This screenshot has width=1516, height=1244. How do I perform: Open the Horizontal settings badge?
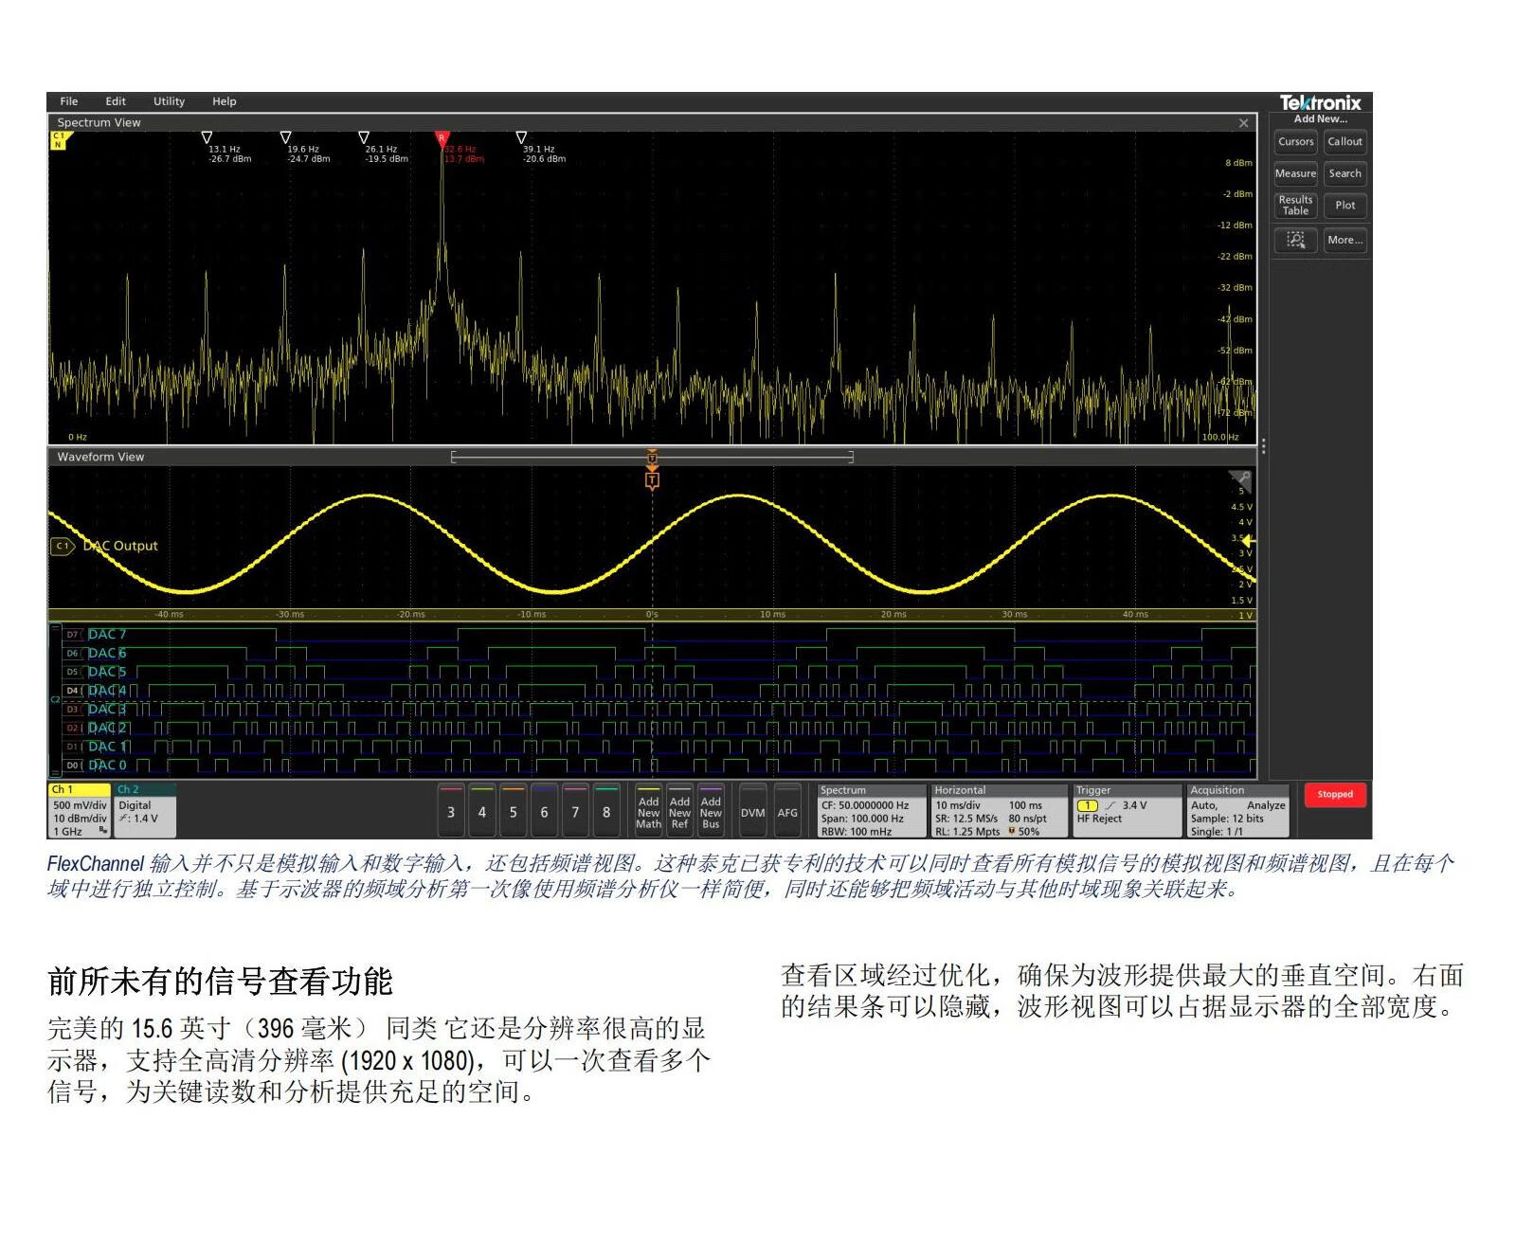tap(999, 811)
